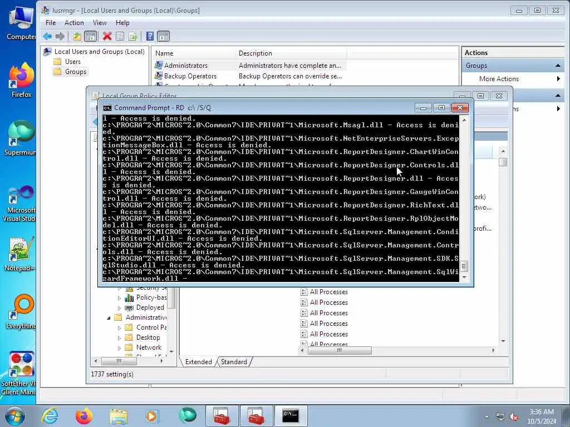Image resolution: width=570 pixels, height=427 pixels.
Task: Click Export List toolbar icon
Action: [132, 36]
